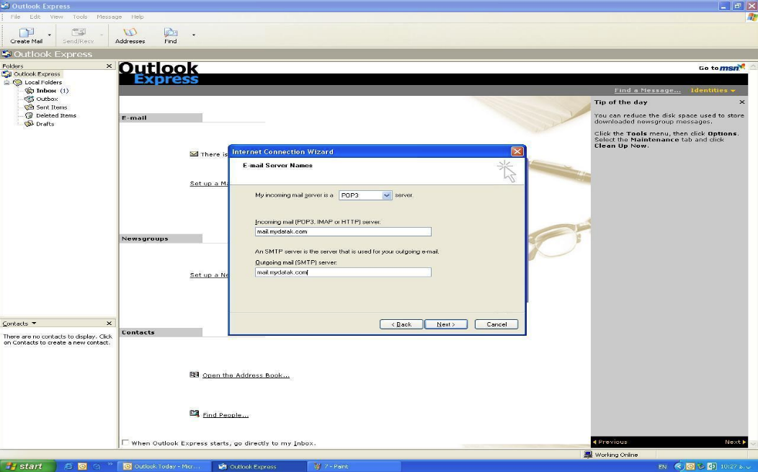
Task: Click the Deleted Items folder icon
Action: tap(29, 115)
